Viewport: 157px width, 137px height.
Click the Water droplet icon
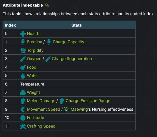tap(23, 76)
